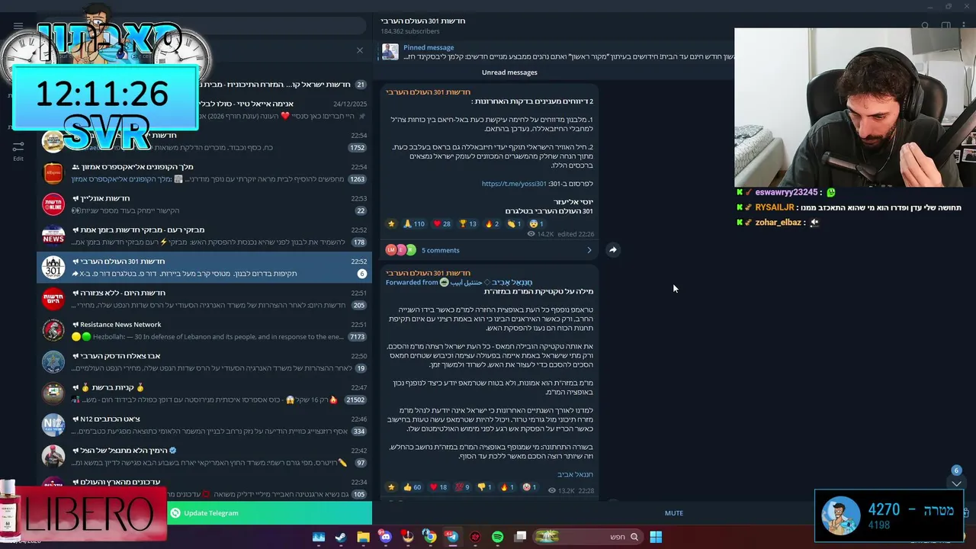This screenshot has width=976, height=549.
Task: Click MUTE at the channel bottom
Action: point(674,513)
